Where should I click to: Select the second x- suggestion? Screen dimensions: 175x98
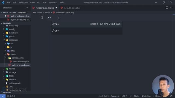coord(87,31)
